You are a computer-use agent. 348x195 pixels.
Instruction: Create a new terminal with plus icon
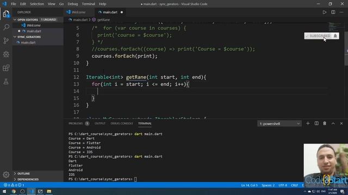click(308, 123)
